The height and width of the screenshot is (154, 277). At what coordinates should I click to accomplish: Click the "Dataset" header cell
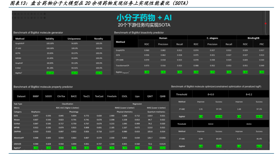tap(21, 96)
